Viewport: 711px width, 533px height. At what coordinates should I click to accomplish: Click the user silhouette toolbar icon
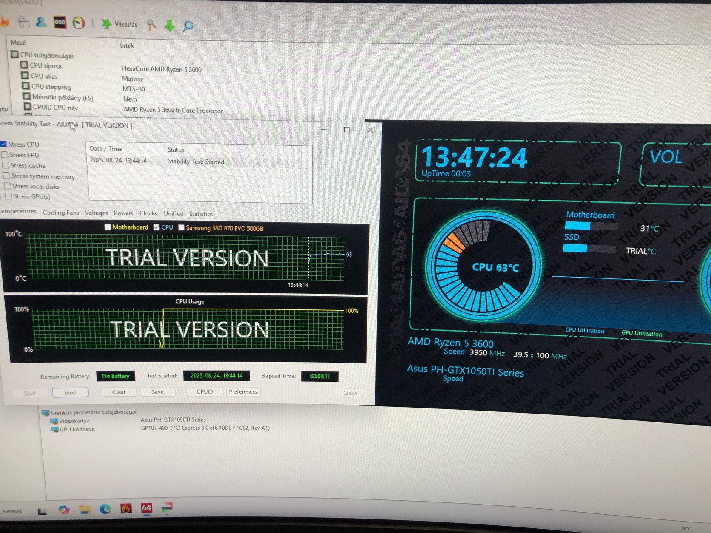tap(41, 22)
